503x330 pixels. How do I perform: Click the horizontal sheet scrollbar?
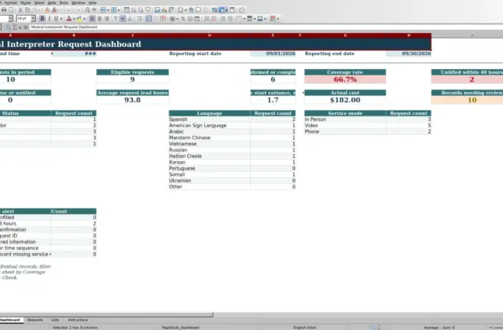coord(106,315)
